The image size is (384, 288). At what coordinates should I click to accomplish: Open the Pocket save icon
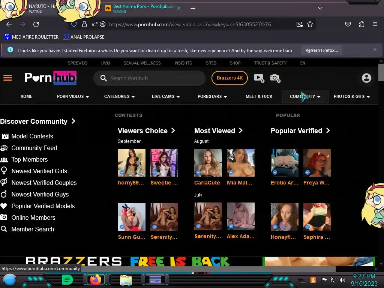pyautogui.click(x=348, y=24)
